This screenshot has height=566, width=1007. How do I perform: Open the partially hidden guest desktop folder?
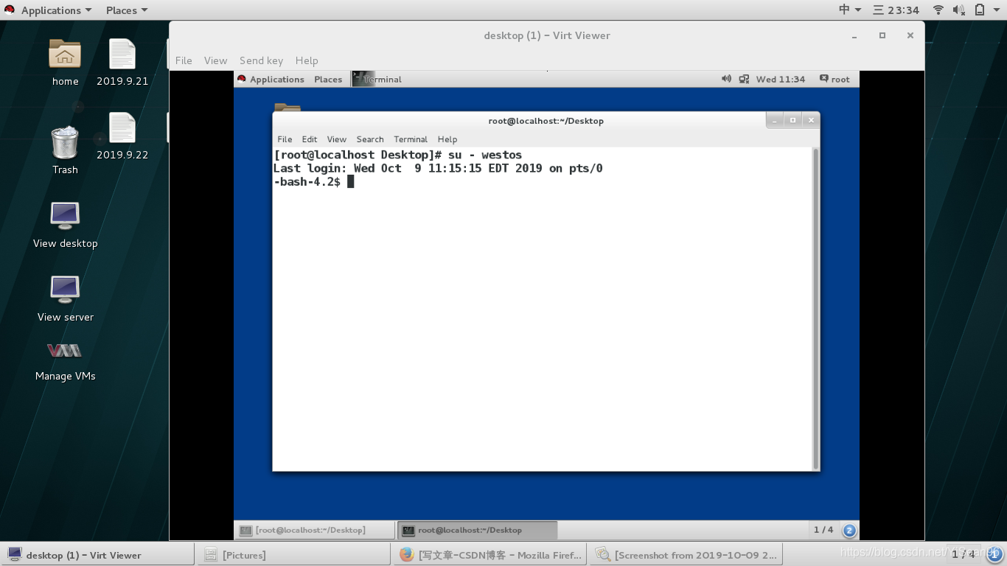pyautogui.click(x=288, y=108)
